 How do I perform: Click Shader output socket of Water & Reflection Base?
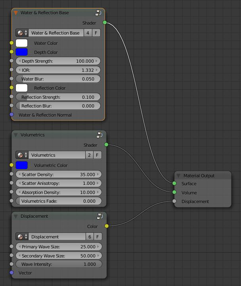click(105, 23)
